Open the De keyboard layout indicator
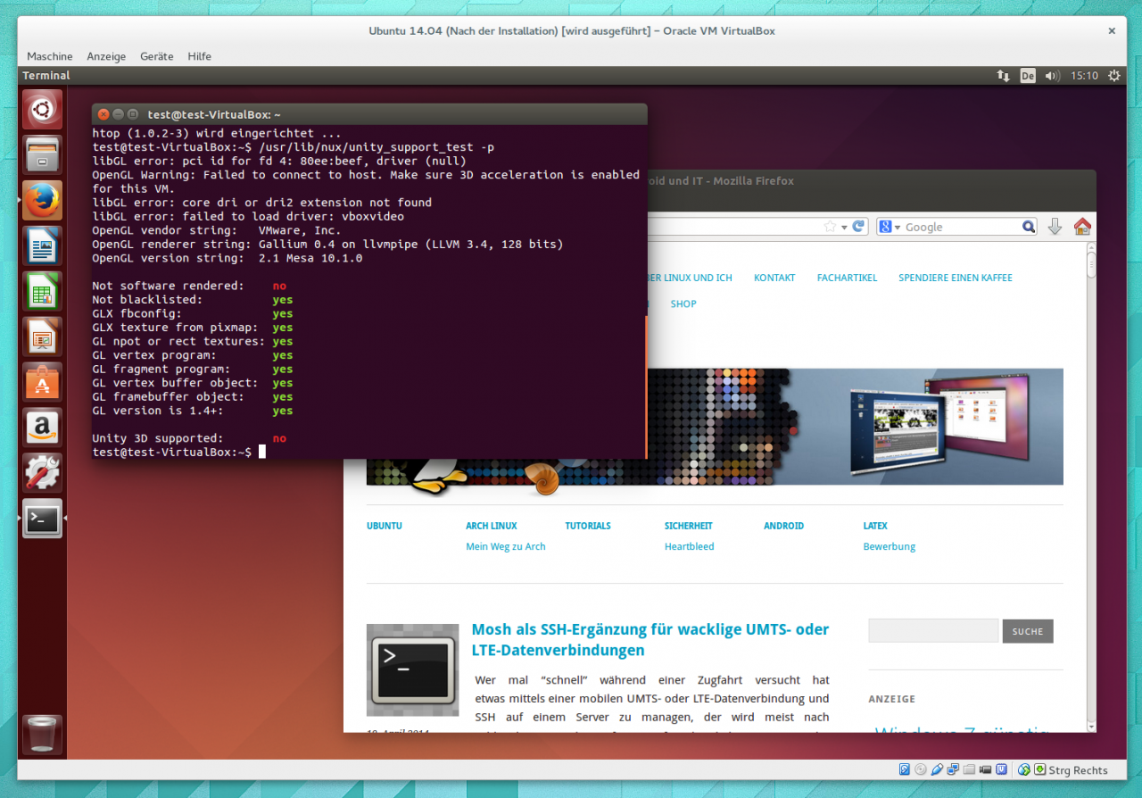 (1028, 76)
